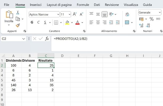163x106 pixels.
Task: Increase font size with the larger A icon
Action: pyautogui.click(x=75, y=14)
